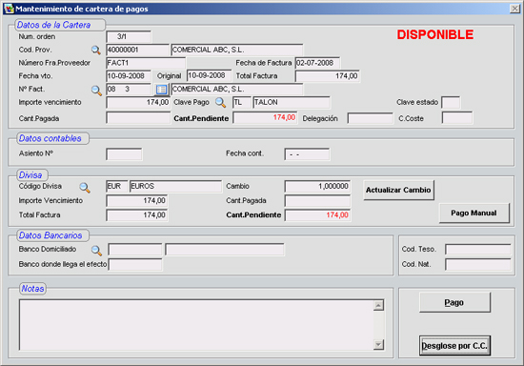
Task: Click the Nº Fact. search magnifier icon
Action: [96, 91]
